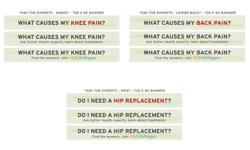Click the MyLifeStages logo in hip banner
The width and height of the screenshot is (250, 150).
click(143, 136)
